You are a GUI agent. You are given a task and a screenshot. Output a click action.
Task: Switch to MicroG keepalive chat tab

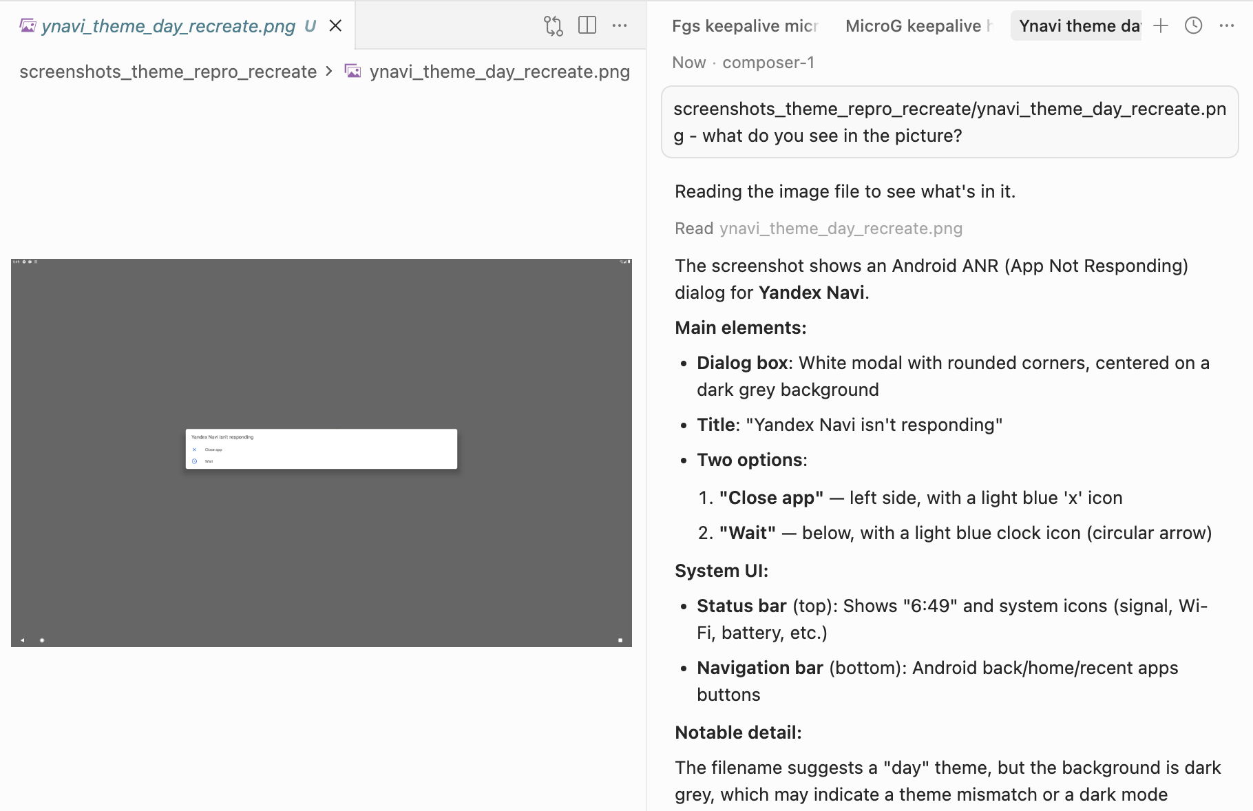[x=918, y=26]
